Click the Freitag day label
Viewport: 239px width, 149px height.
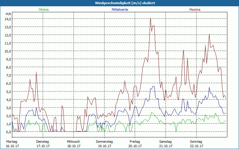[135, 142]
